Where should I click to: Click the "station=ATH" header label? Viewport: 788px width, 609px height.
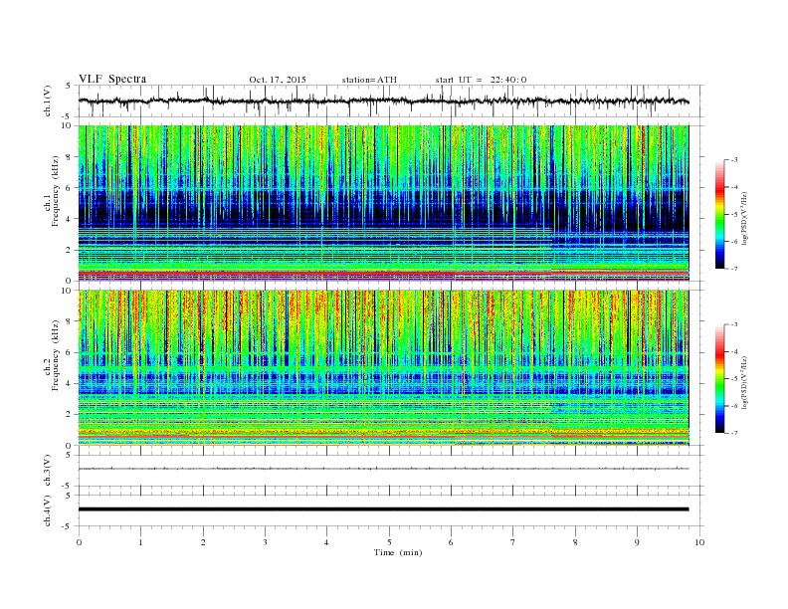(369, 80)
